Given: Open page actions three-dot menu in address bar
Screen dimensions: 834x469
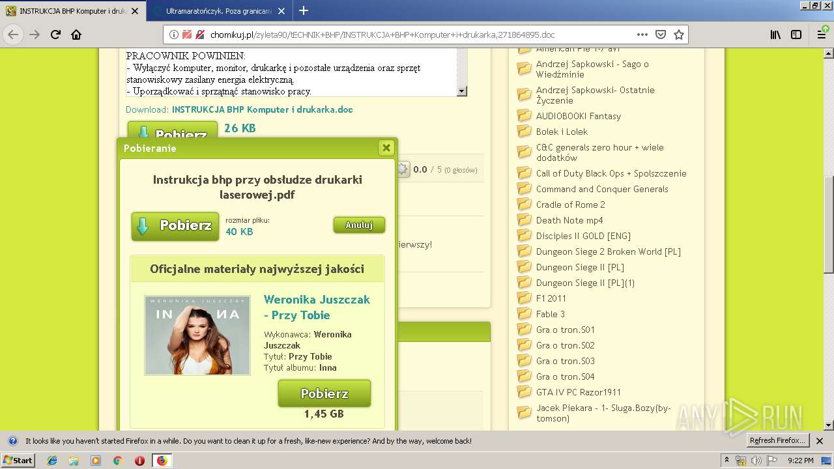Looking at the screenshot, I should tap(642, 35).
